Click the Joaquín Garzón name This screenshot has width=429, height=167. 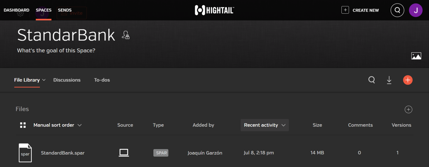205,153
